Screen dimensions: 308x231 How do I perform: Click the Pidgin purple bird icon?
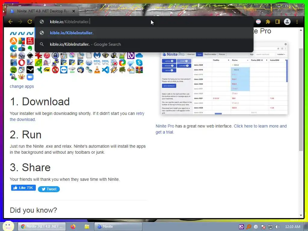[47, 63]
